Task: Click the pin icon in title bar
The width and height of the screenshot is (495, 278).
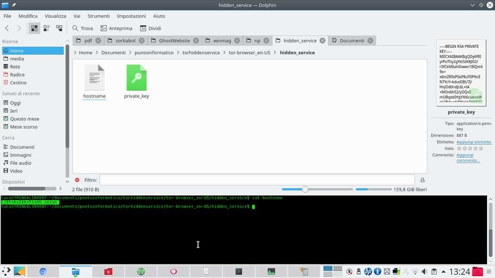Action: click(14, 5)
